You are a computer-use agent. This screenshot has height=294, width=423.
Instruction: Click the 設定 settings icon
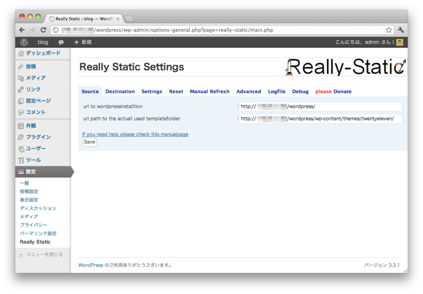21,171
